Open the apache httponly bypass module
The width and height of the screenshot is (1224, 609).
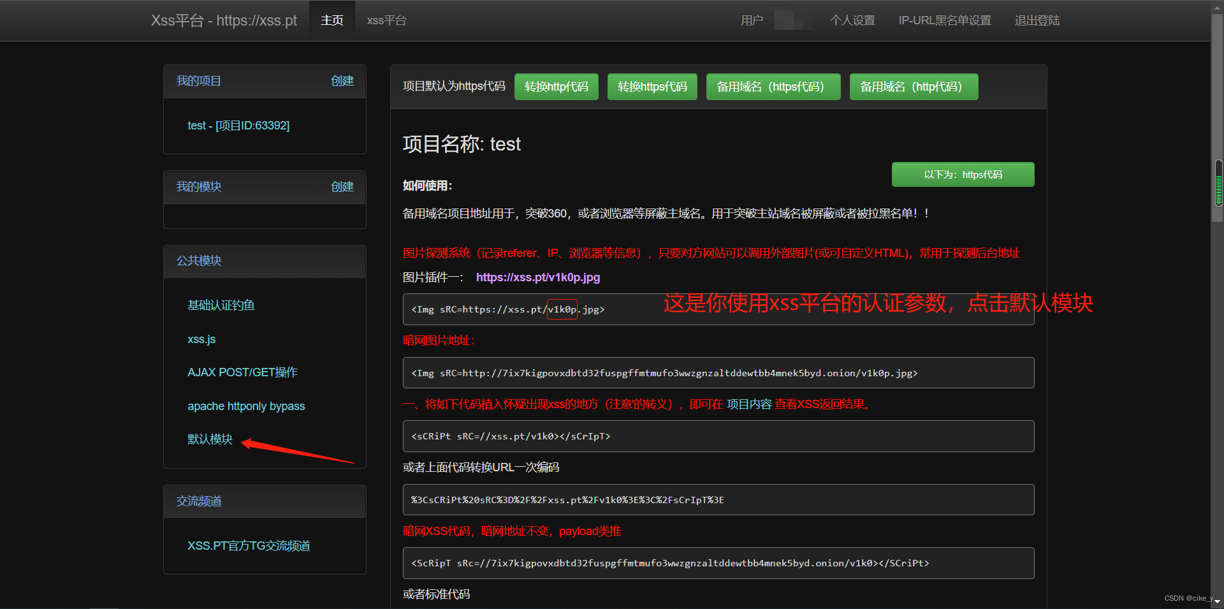[x=246, y=406]
